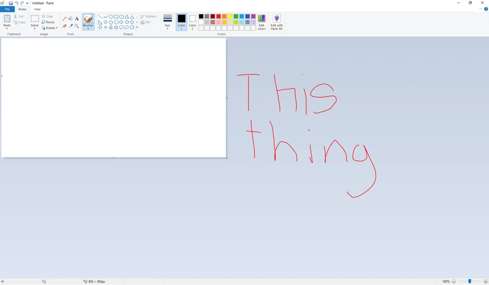This screenshot has height=285, width=489.
Task: Click the rectangular Select button
Action: coord(34,19)
